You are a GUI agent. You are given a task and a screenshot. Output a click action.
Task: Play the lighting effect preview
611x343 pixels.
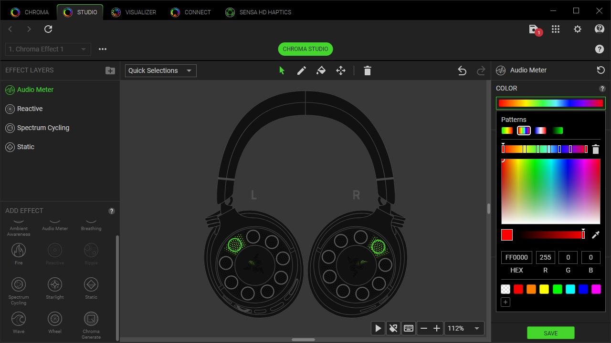[378, 328]
